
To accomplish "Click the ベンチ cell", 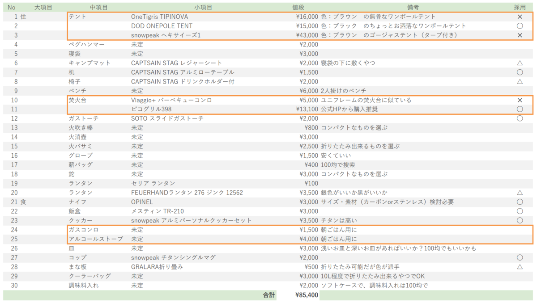I will tap(77, 91).
